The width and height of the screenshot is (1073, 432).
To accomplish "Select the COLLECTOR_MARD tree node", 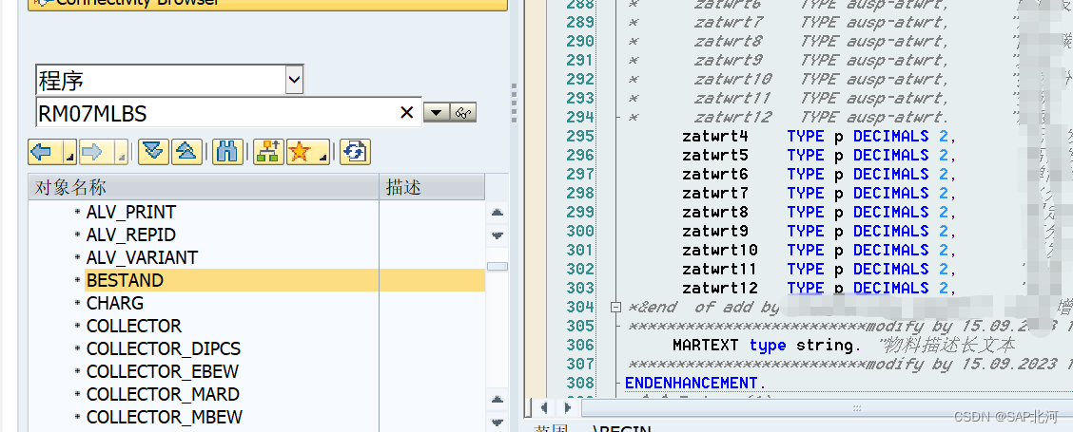I will [163, 394].
